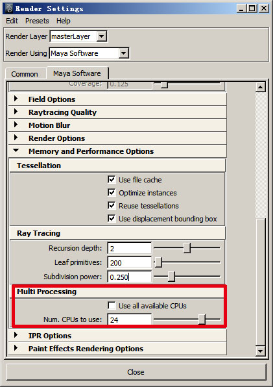Image resolution: width=273 pixels, height=387 pixels.
Task: Click the Recursion depth slider handle
Action: [x=187, y=248]
